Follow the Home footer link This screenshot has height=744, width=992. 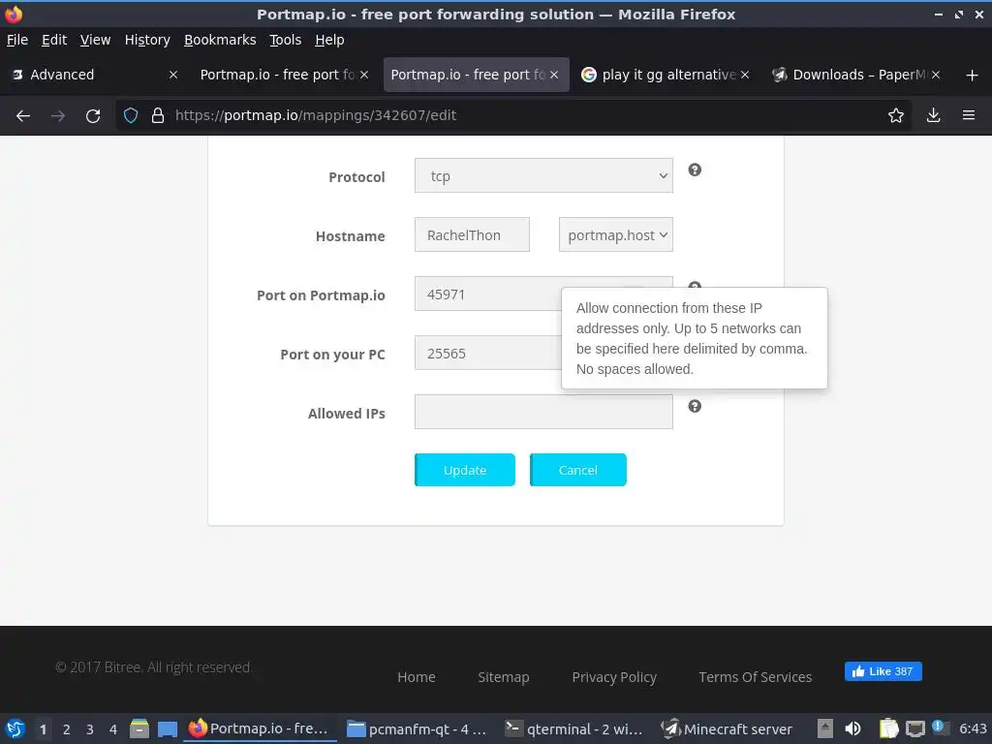[417, 677]
